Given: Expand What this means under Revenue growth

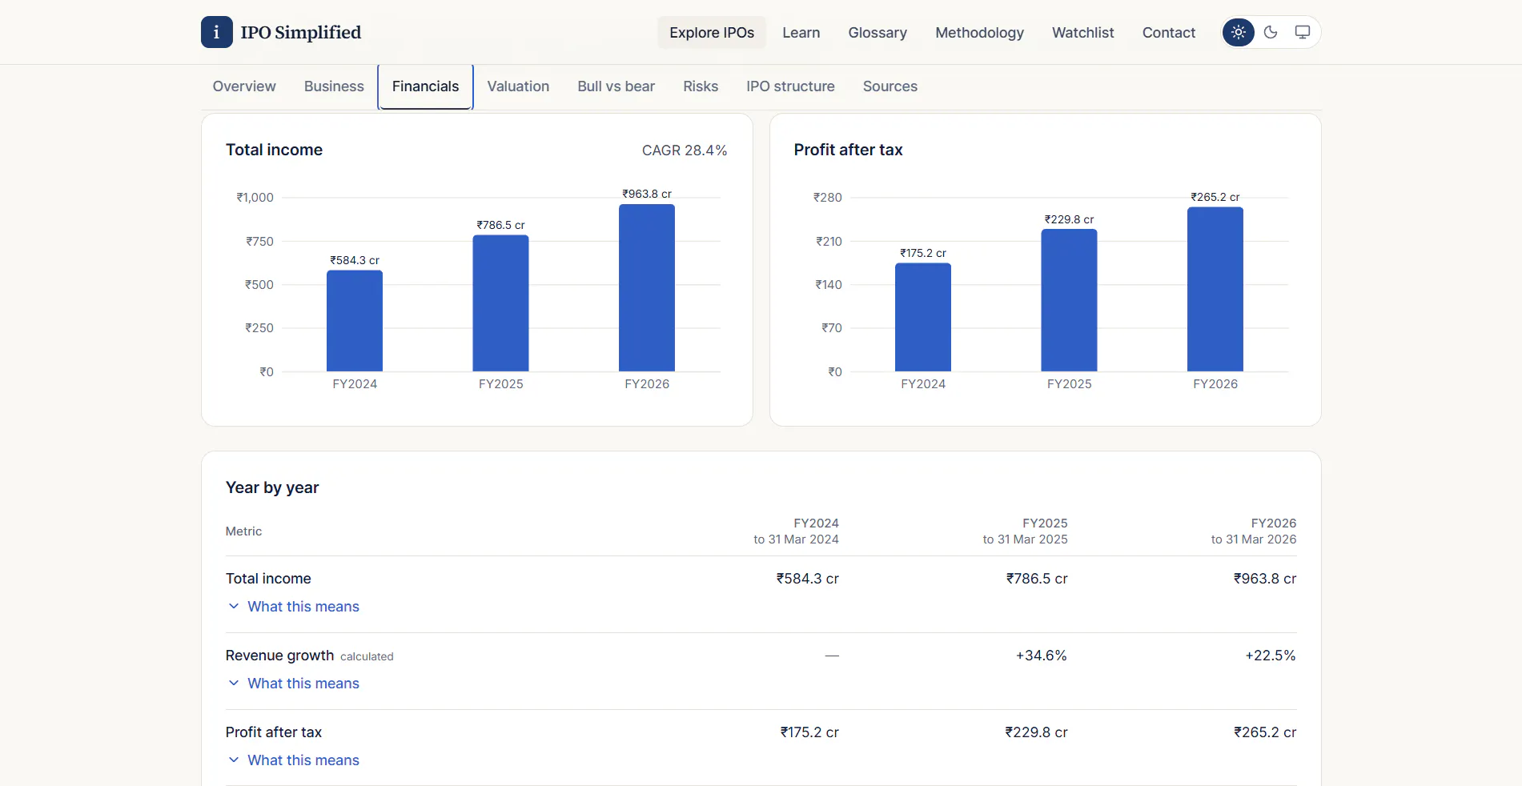Looking at the screenshot, I should pyautogui.click(x=294, y=684).
